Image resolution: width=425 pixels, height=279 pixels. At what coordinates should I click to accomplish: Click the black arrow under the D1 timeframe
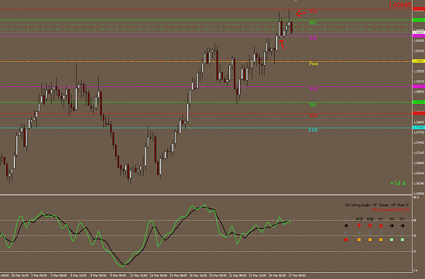coord(403,225)
